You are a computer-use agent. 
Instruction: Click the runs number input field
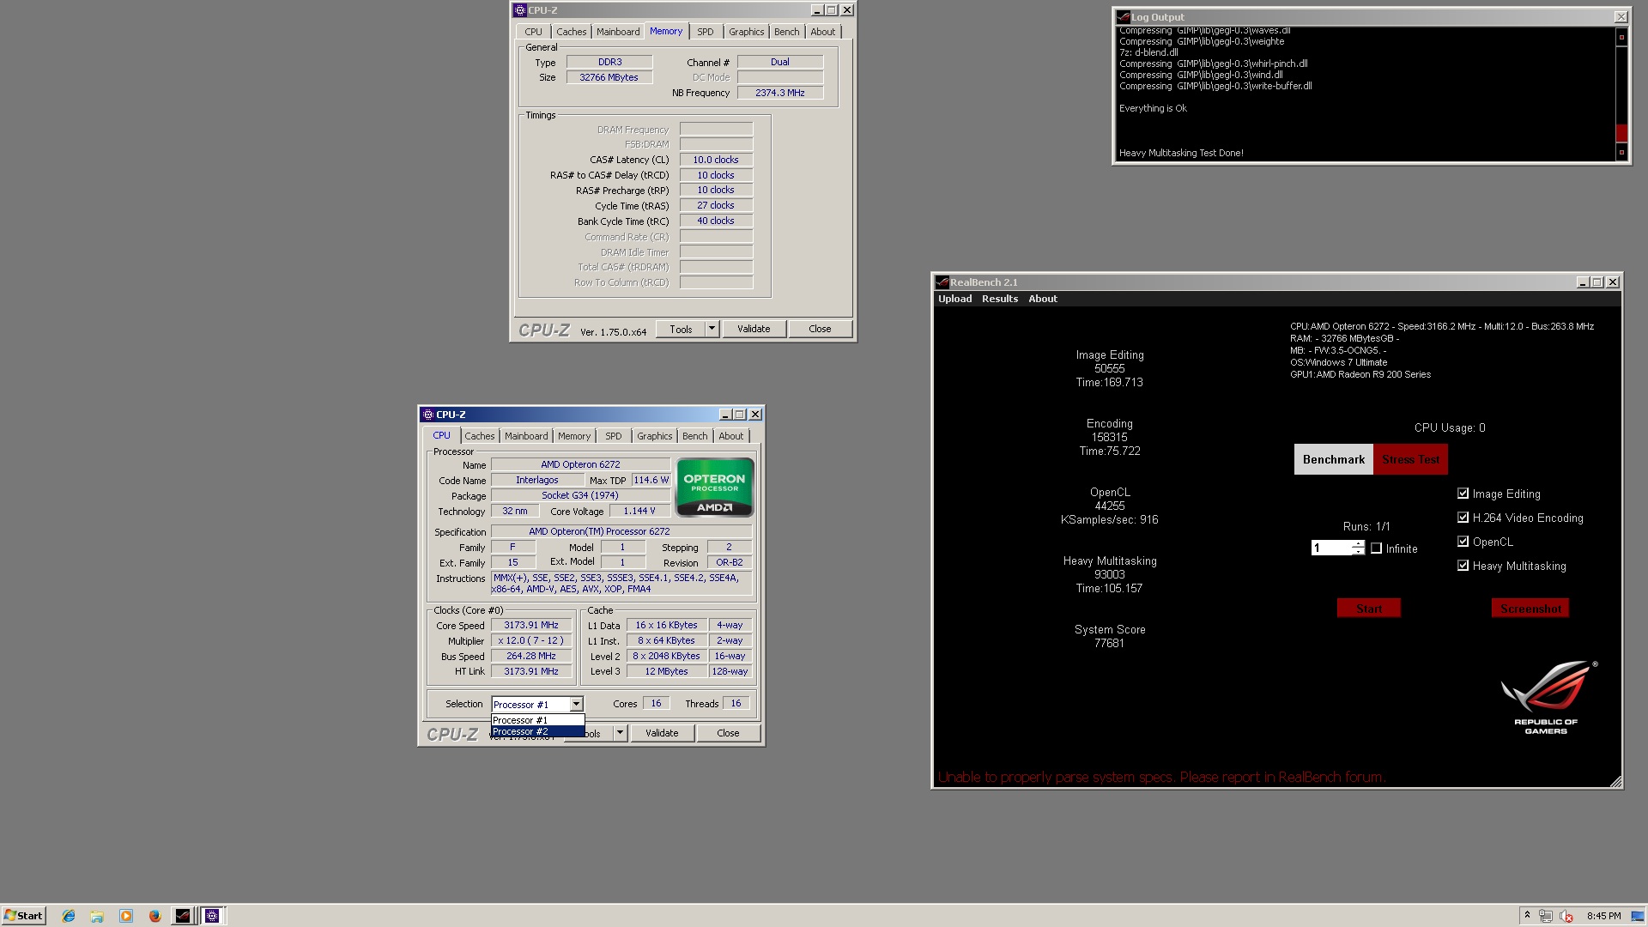point(1331,548)
